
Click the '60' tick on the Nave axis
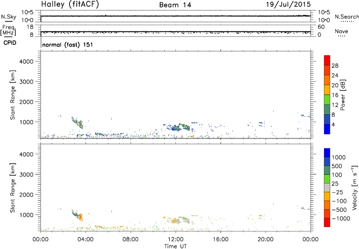[x=321, y=27]
